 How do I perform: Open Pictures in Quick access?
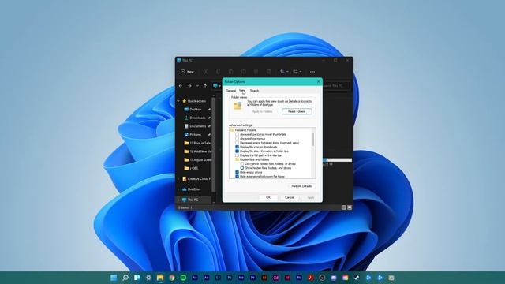point(195,135)
